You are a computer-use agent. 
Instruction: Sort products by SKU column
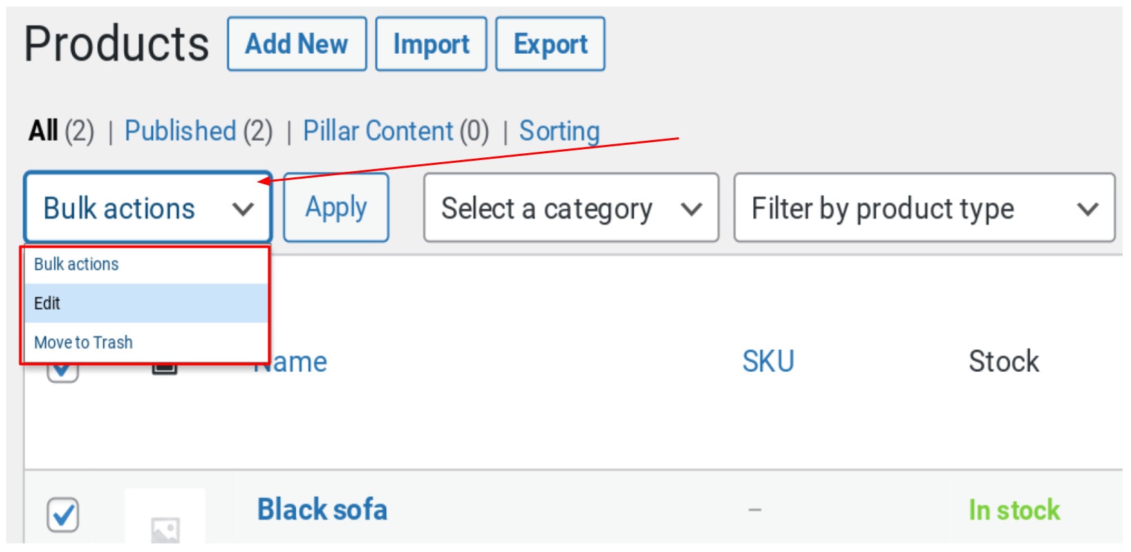pyautogui.click(x=768, y=361)
